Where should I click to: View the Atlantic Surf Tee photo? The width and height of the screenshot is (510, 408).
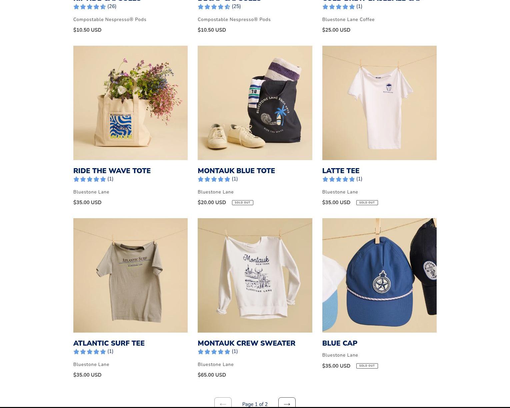coord(130,275)
